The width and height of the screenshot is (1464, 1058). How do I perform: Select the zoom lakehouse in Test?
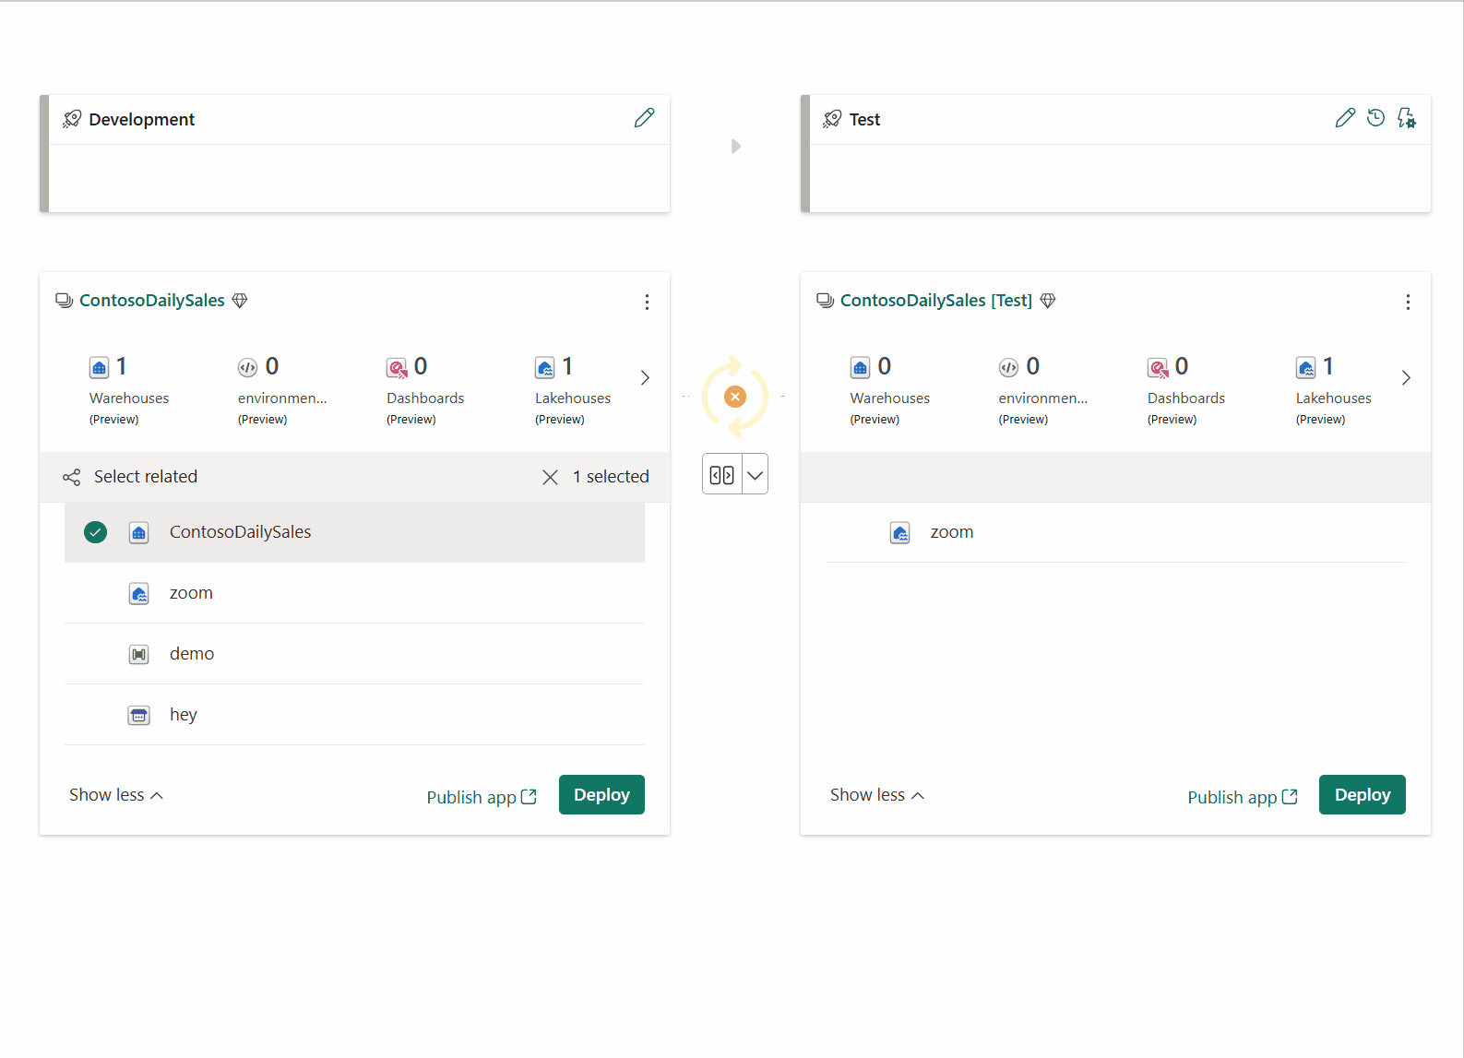pyautogui.click(x=1115, y=532)
